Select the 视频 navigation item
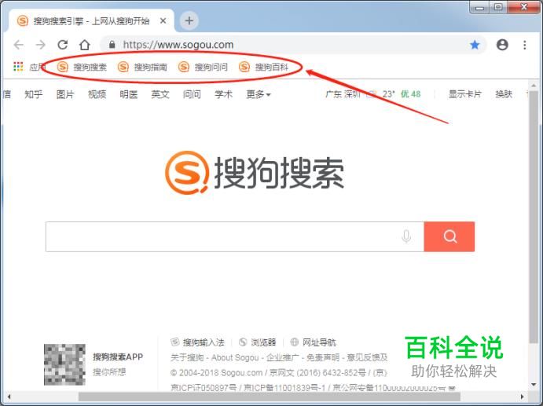 (97, 94)
